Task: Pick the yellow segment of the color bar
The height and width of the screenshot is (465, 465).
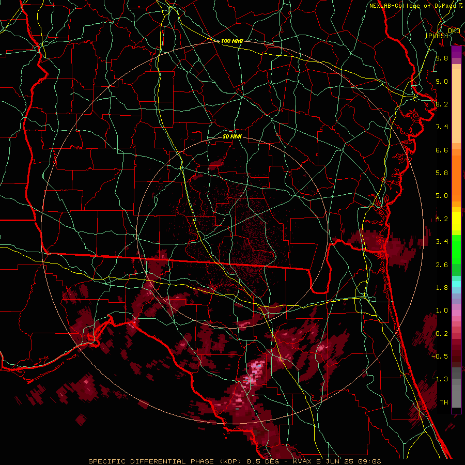Action: tap(456, 221)
